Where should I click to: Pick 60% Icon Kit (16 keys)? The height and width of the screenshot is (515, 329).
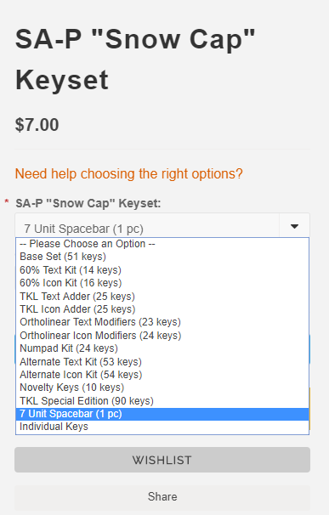click(x=162, y=283)
